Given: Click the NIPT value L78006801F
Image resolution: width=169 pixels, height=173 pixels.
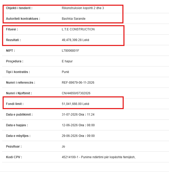Looking at the screenshot, I should click(x=71, y=51).
